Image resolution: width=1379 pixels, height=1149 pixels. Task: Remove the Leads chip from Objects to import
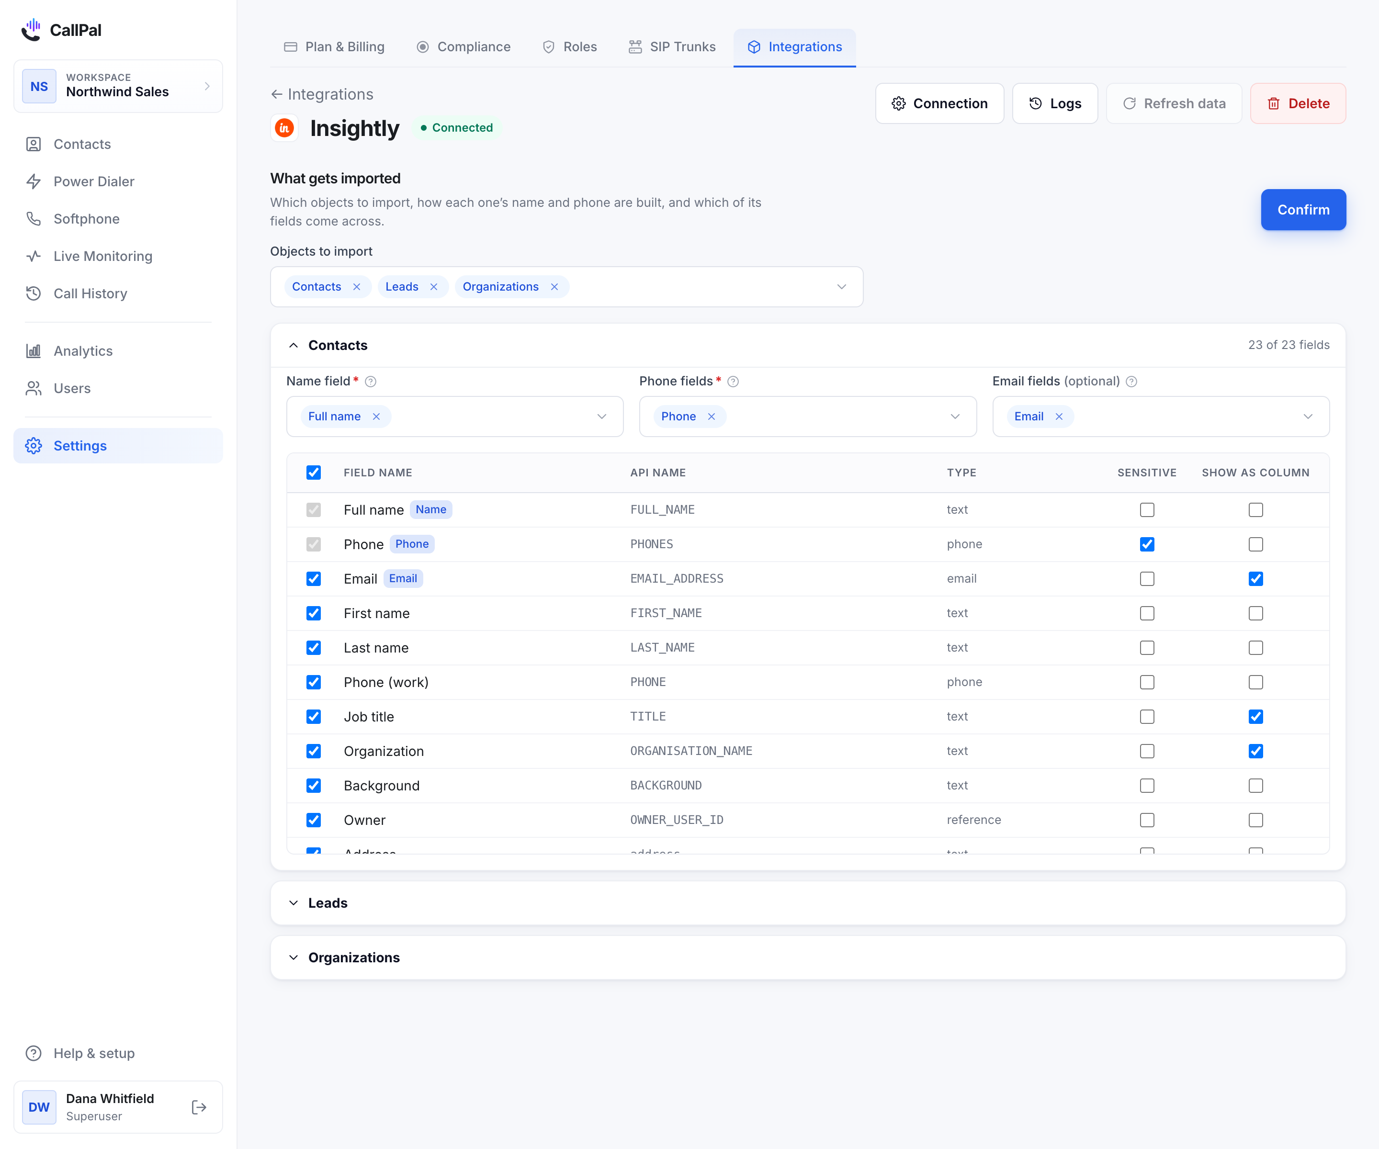pyautogui.click(x=434, y=287)
